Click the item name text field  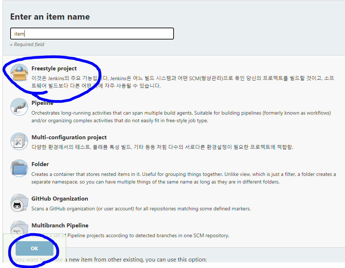(92, 34)
